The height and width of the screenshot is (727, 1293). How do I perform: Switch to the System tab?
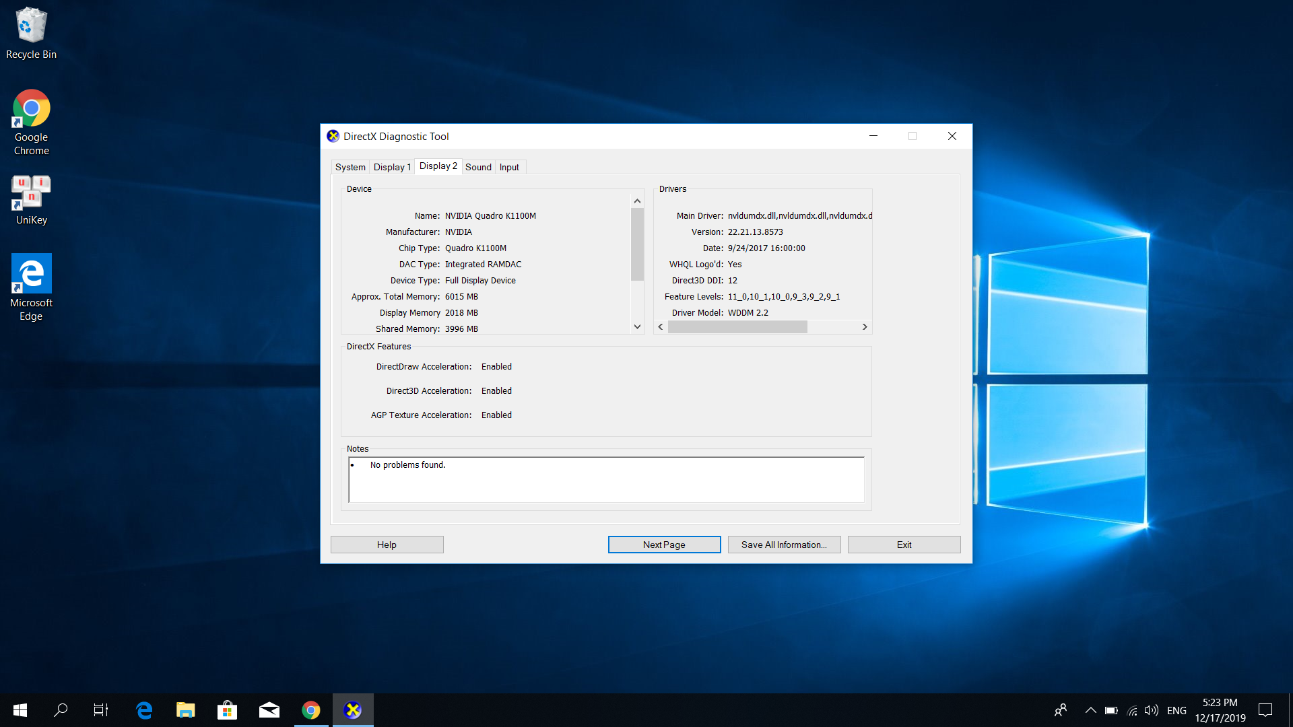pyautogui.click(x=350, y=167)
